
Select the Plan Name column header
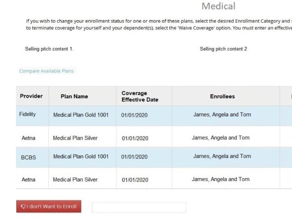click(74, 96)
